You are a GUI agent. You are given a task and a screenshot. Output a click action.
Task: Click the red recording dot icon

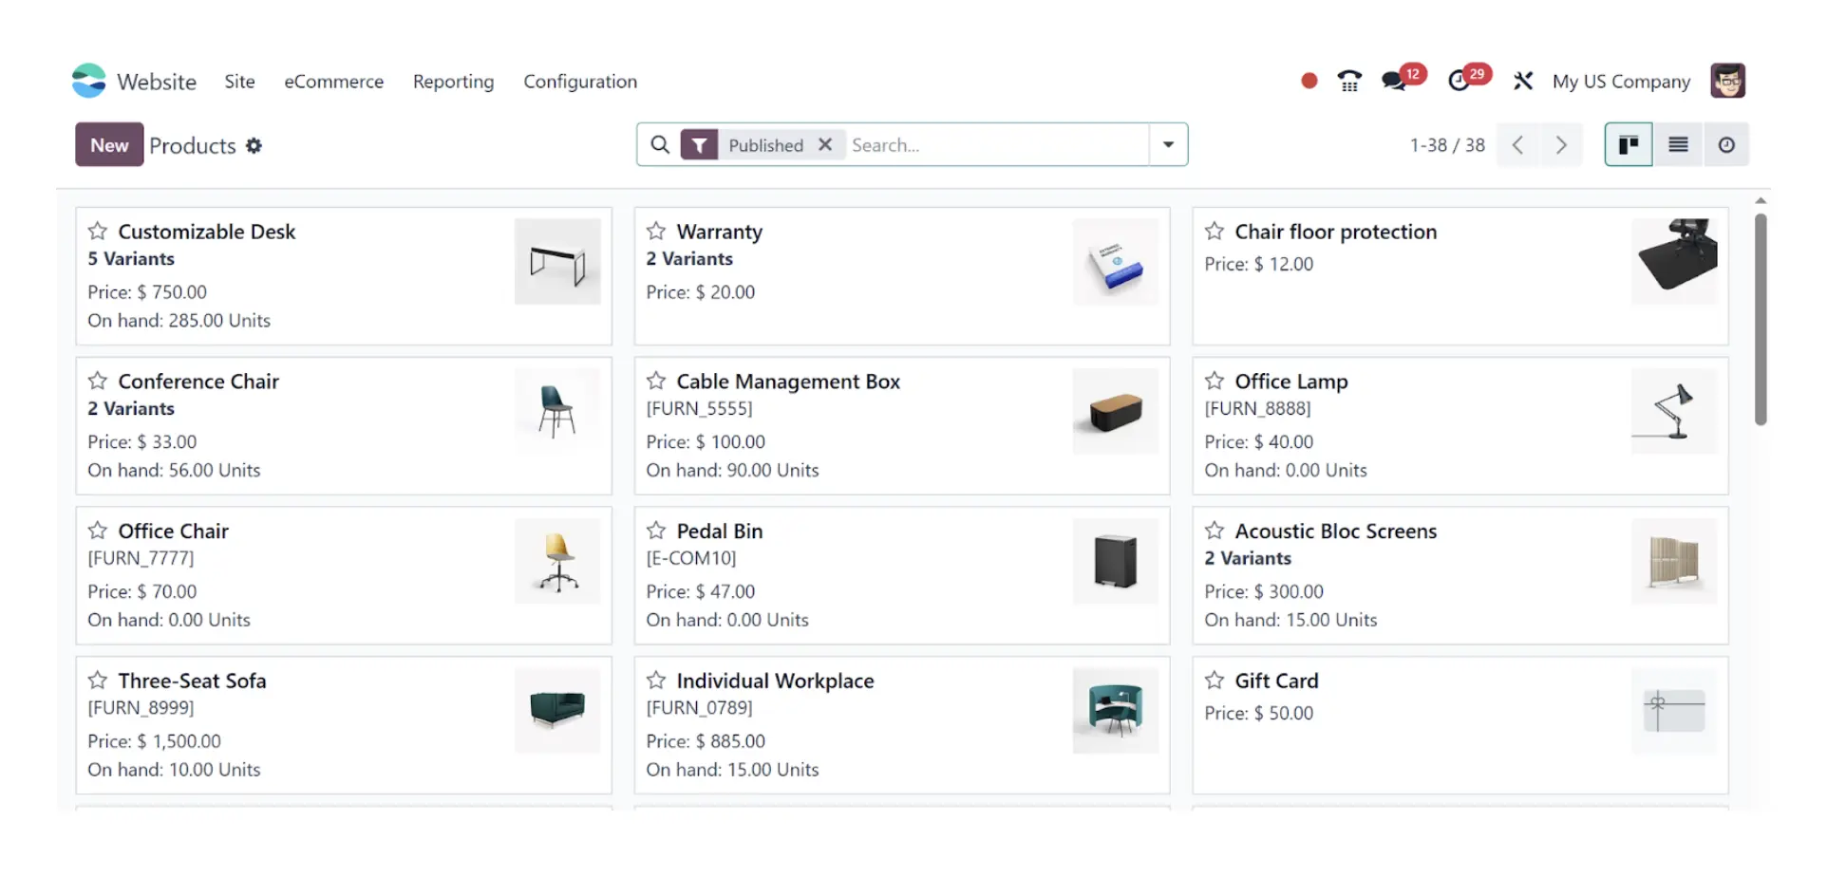[1309, 82]
